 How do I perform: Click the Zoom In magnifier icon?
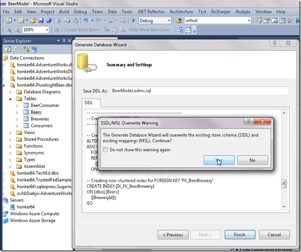pyautogui.click(x=9, y=30)
